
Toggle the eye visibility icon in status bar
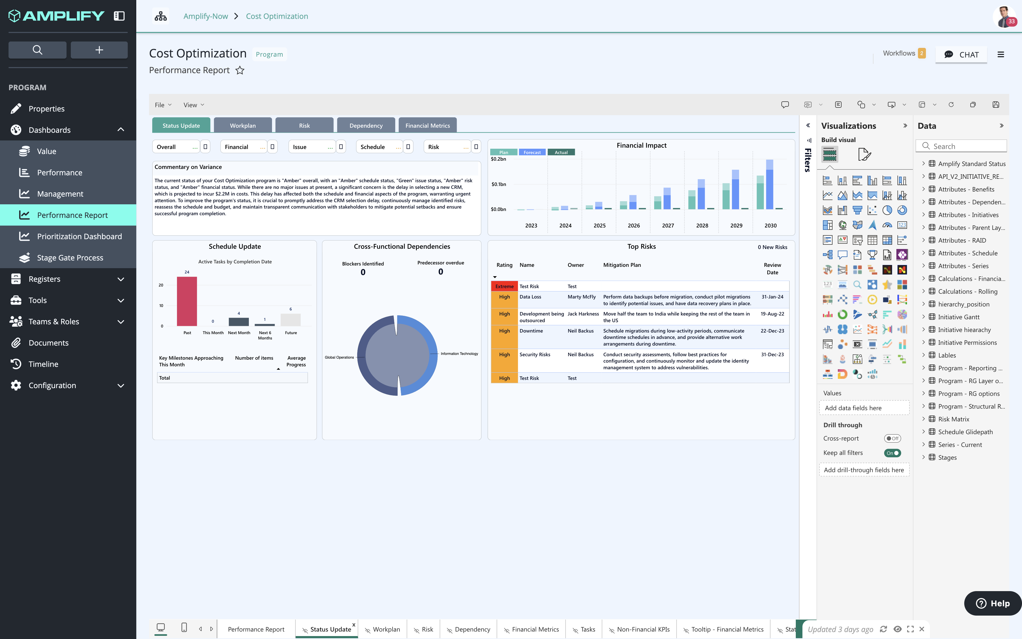[x=897, y=629]
